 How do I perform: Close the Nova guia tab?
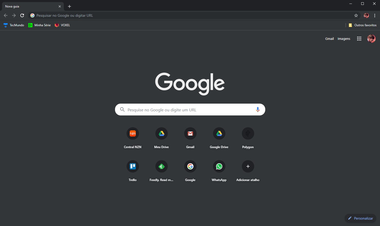tap(60, 6)
